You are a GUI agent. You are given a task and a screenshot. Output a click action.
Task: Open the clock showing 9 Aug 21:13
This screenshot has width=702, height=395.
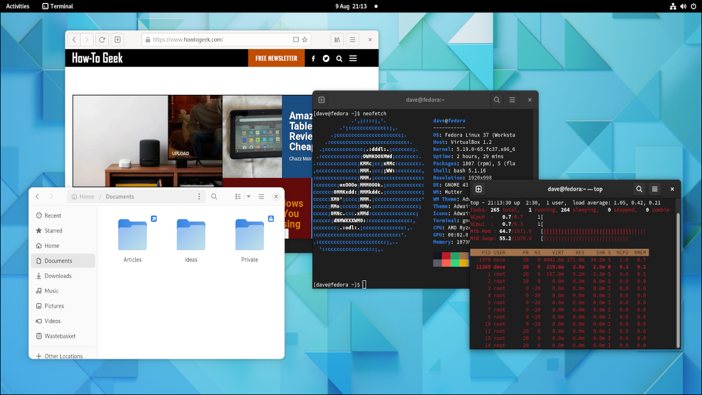351,6
